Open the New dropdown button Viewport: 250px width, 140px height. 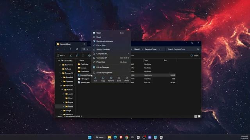point(61,56)
